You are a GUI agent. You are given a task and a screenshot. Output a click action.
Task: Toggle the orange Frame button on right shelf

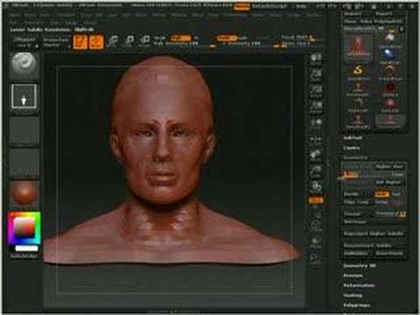pyautogui.click(x=316, y=200)
